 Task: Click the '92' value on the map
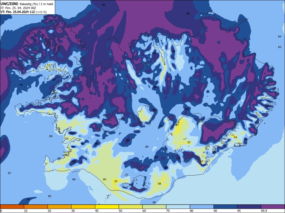[28, 199]
